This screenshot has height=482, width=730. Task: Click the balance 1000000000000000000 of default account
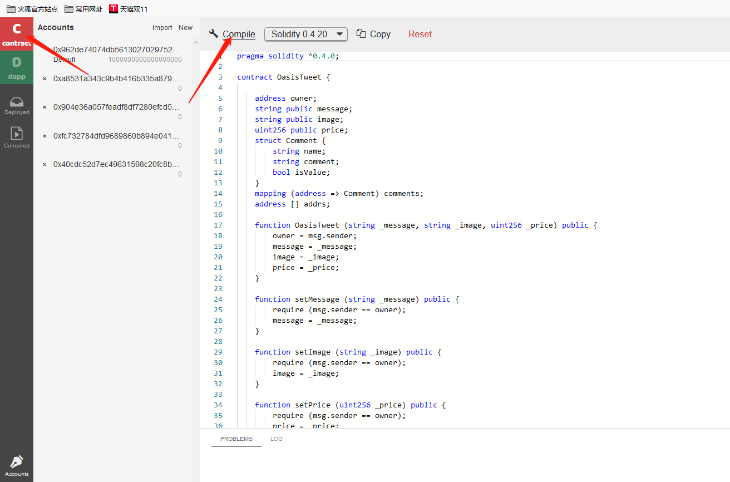(x=145, y=60)
